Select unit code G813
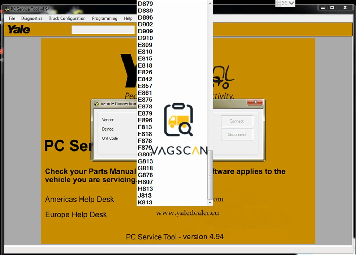This screenshot has width=356, height=255. tap(172, 161)
